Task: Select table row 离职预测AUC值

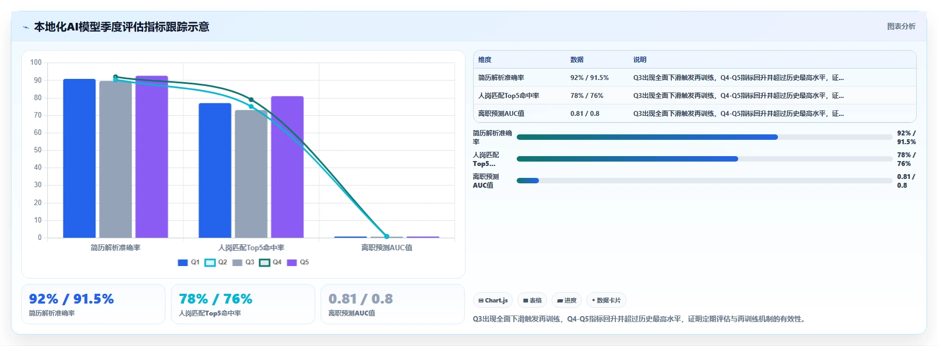Action: click(695, 114)
